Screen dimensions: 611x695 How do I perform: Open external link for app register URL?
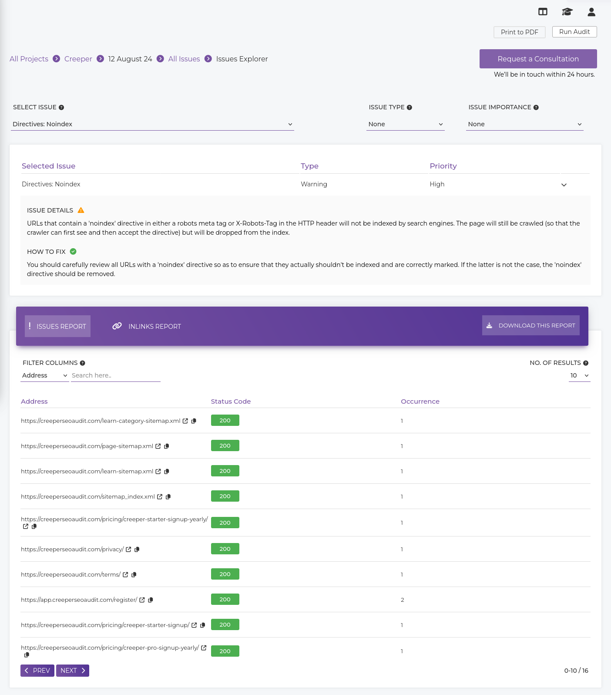click(x=142, y=600)
